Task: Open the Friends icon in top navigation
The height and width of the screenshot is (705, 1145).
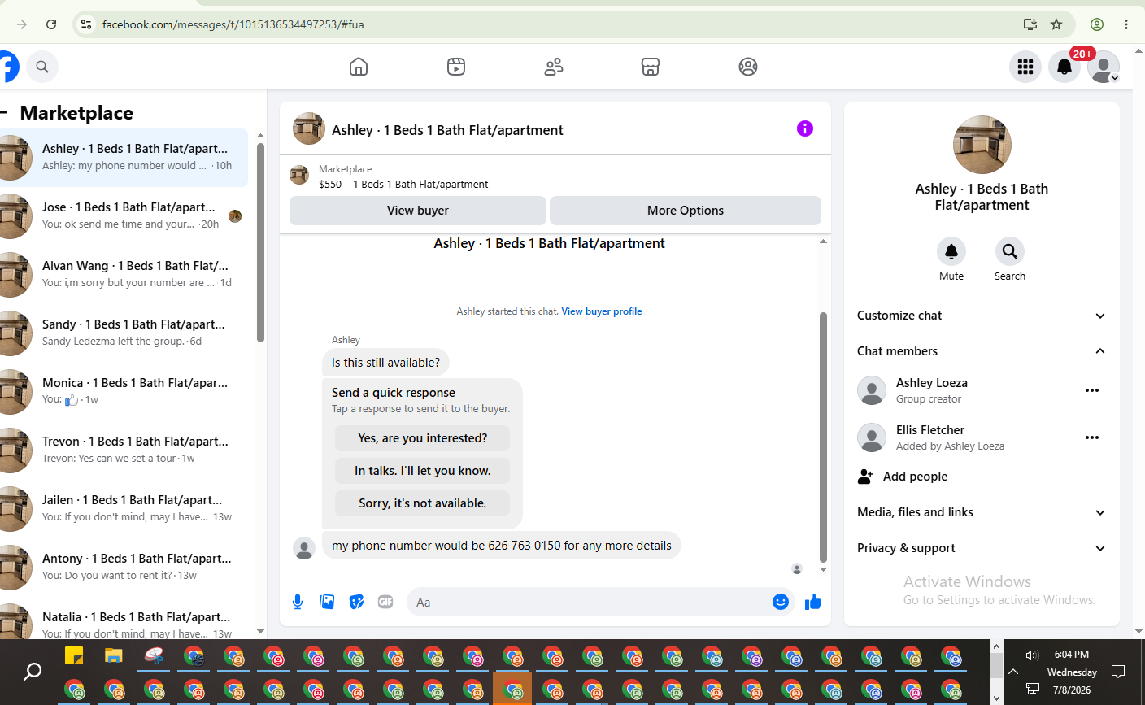Action: (x=554, y=67)
